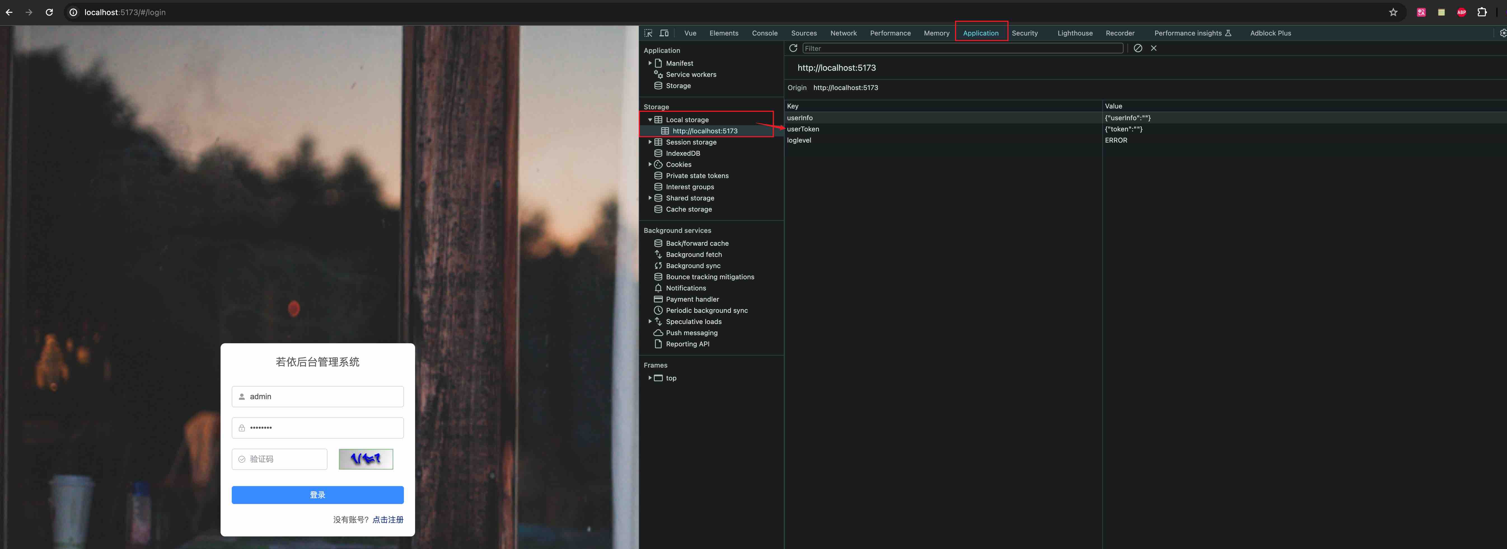Open the Adblock Plus extension icon

tap(1461, 12)
